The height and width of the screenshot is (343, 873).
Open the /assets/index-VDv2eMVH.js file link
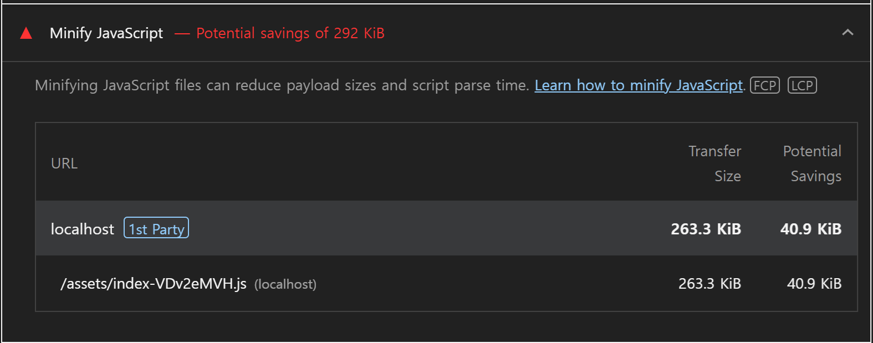154,284
